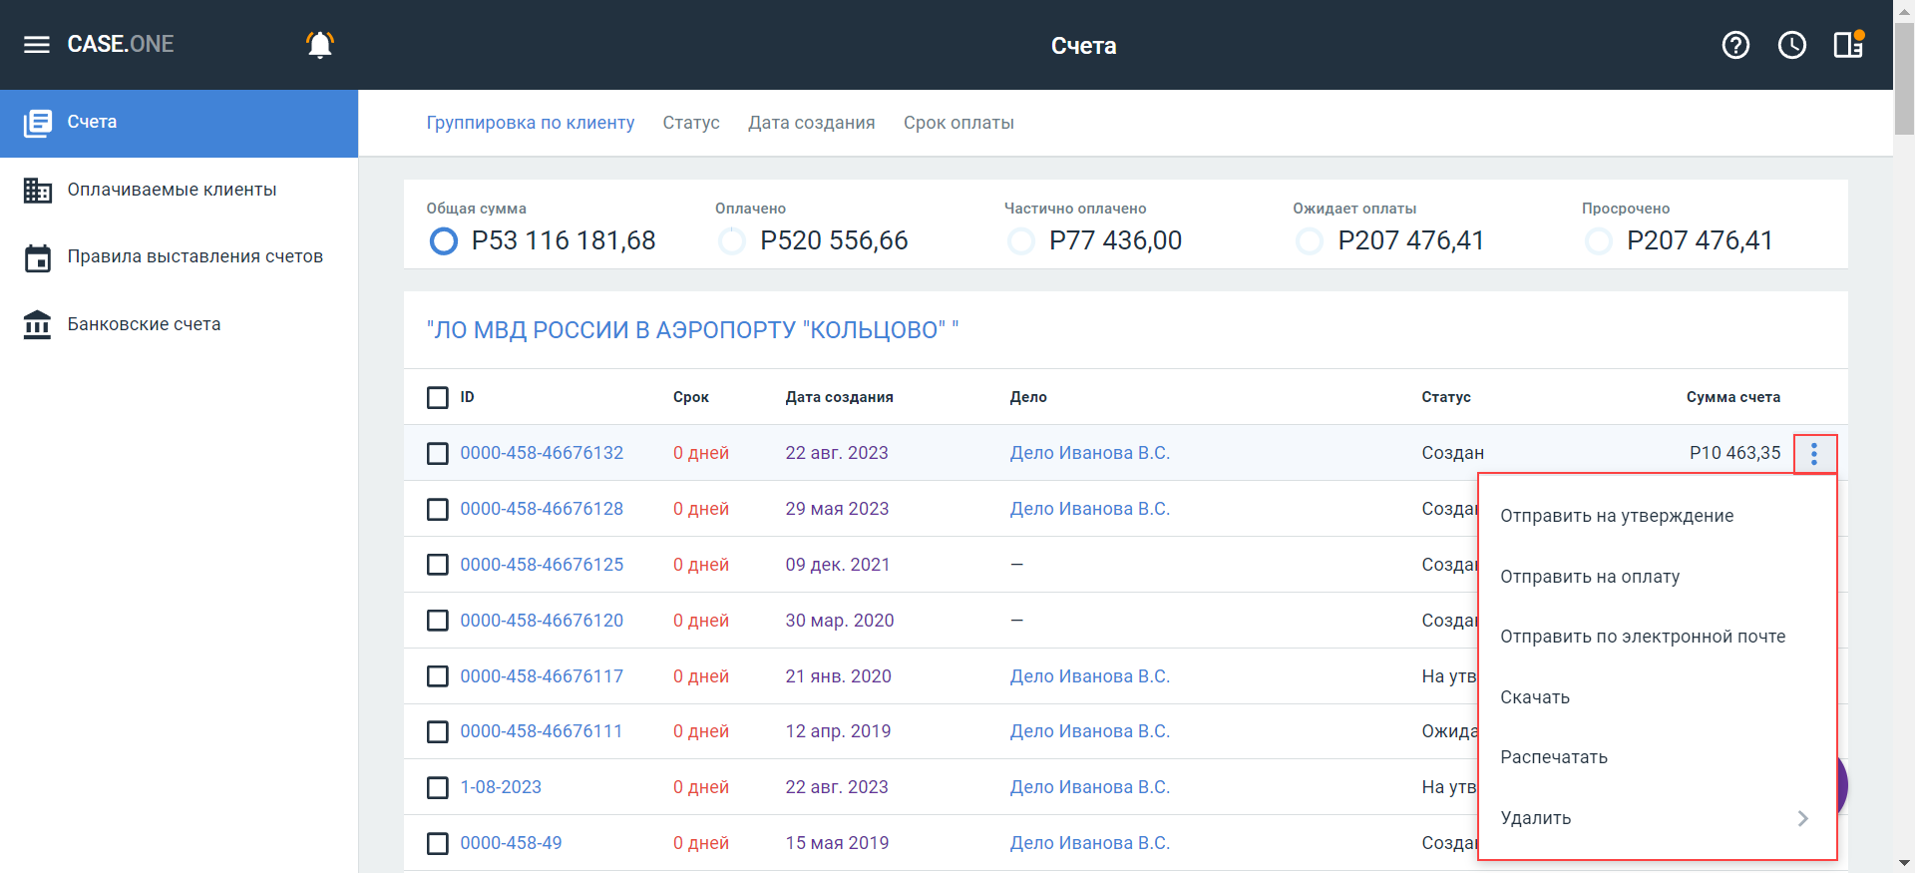Click the CASE.ONE logo

pyautogui.click(x=121, y=45)
